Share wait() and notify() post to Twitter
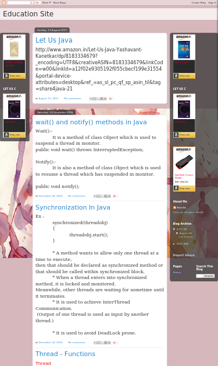 tap(102, 196)
